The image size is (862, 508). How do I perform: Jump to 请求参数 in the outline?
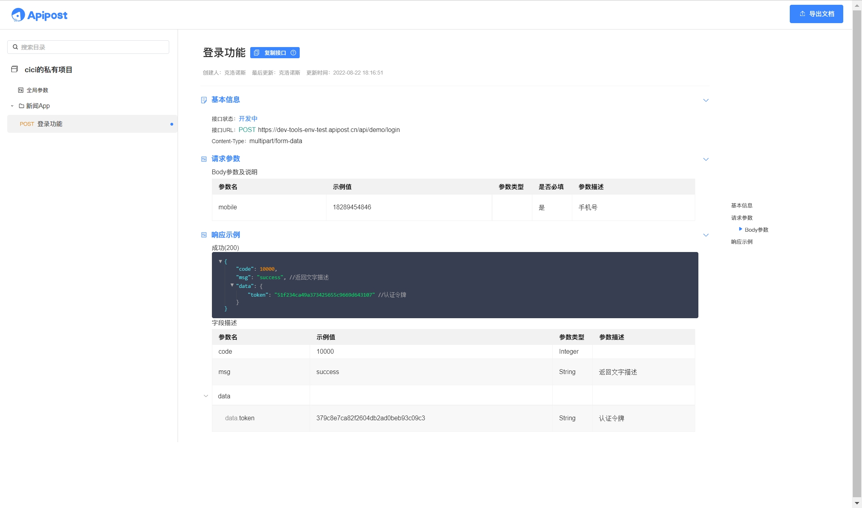[742, 218]
